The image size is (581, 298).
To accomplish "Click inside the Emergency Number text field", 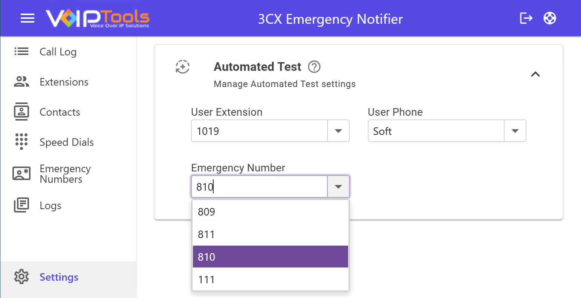I will [259, 186].
